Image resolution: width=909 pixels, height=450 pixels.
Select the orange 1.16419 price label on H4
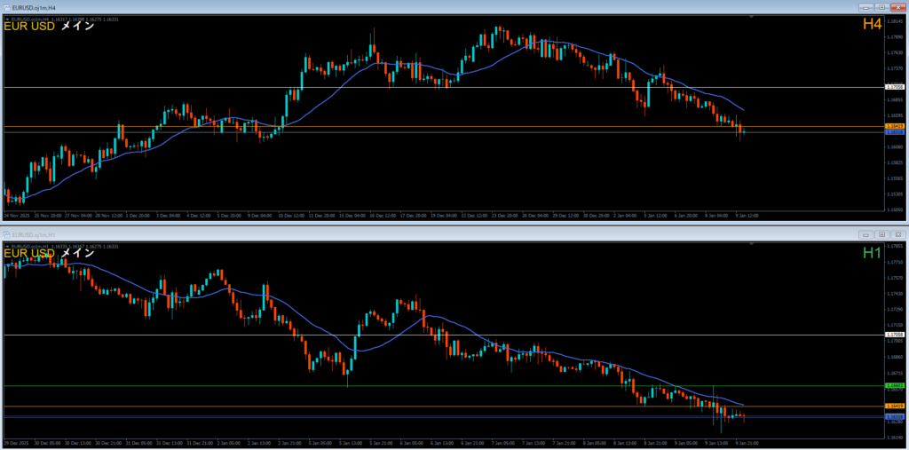click(x=895, y=127)
